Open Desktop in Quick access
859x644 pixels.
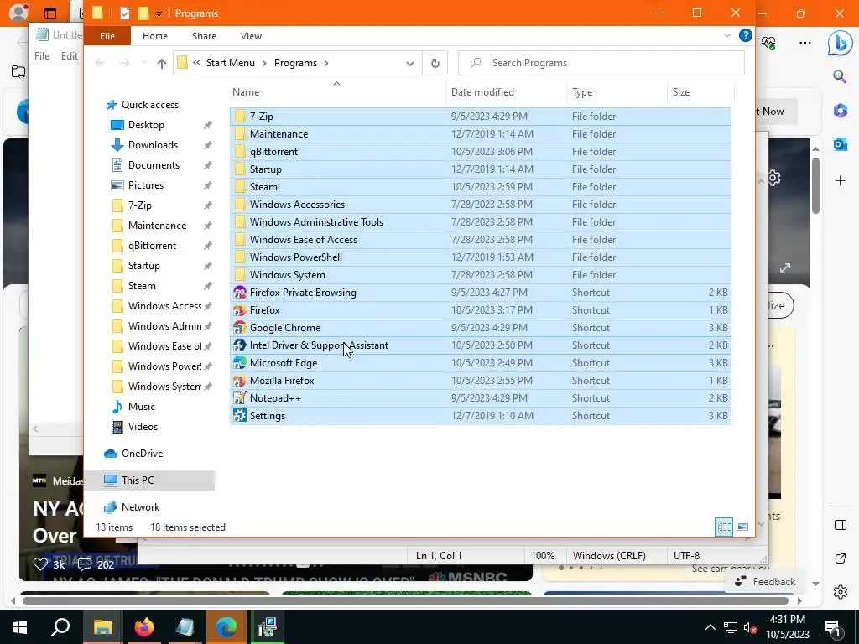tap(146, 125)
